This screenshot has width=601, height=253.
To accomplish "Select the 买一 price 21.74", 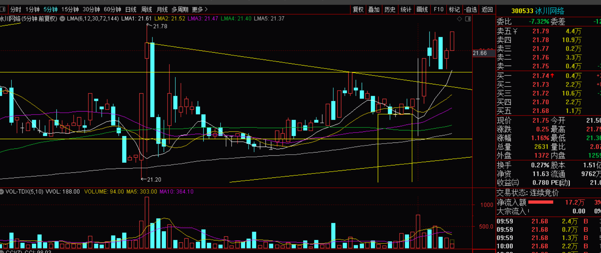I will tap(541, 76).
